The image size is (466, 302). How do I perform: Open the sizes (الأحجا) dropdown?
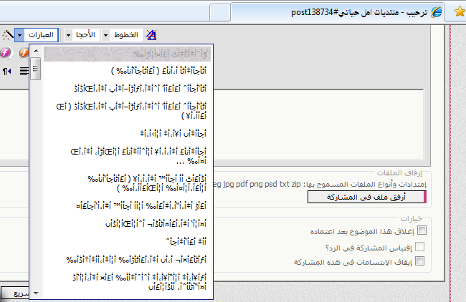67,34
